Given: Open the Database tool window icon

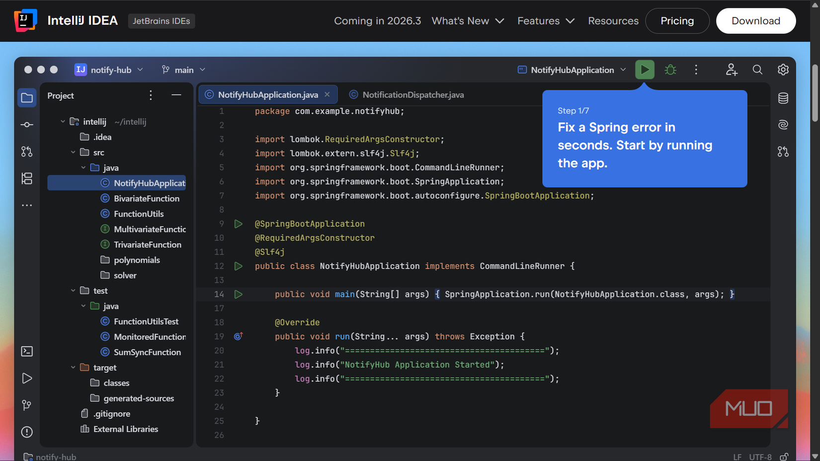Looking at the screenshot, I should tap(783, 98).
